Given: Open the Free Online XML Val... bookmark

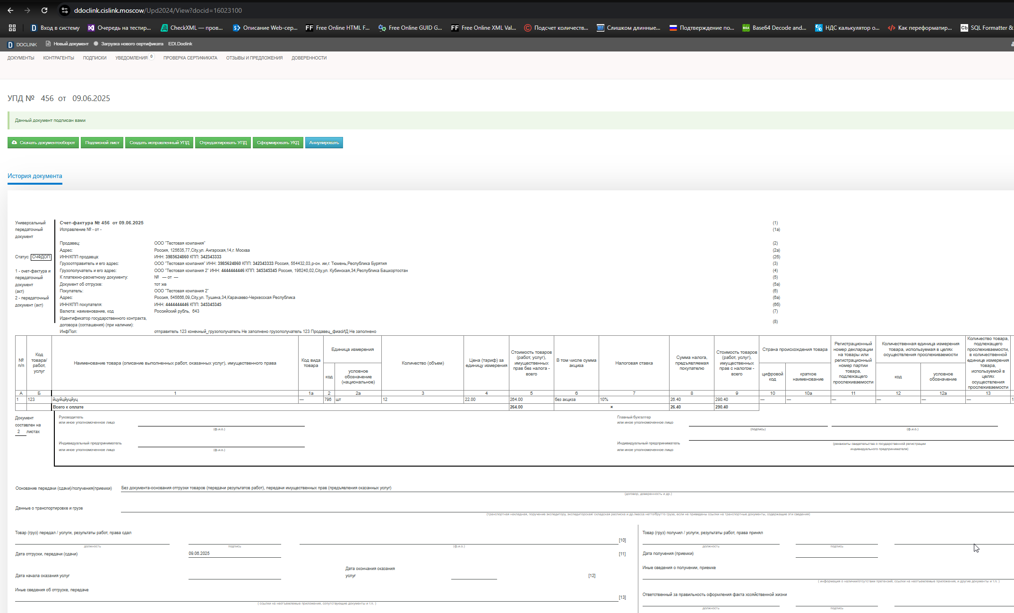Looking at the screenshot, I should [x=483, y=28].
